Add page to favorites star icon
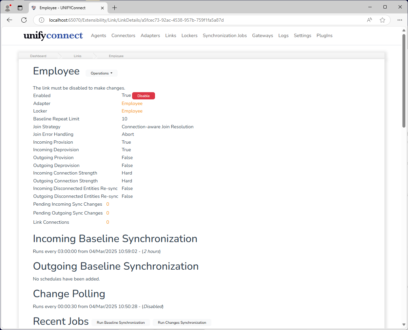The image size is (408, 330). click(382, 20)
